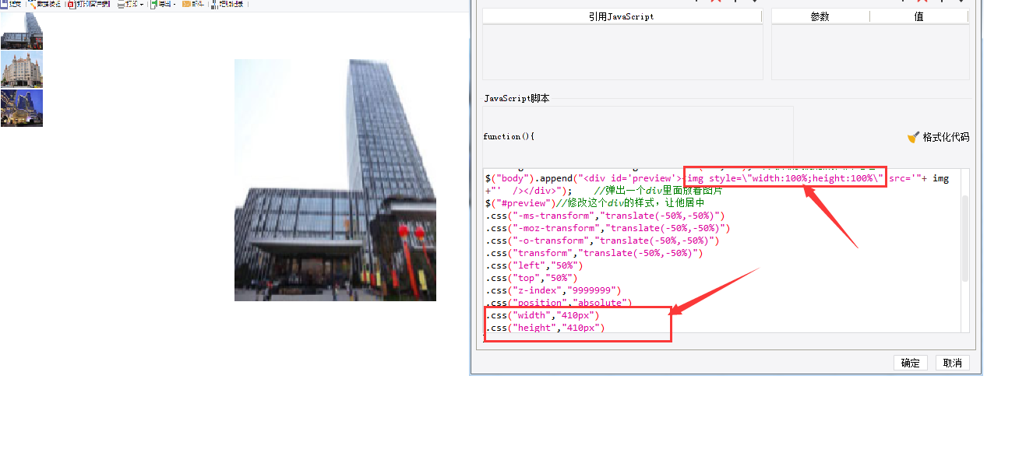Click the -moz-transform css code line
Screen dimensions: 1033x467
click(x=608, y=228)
